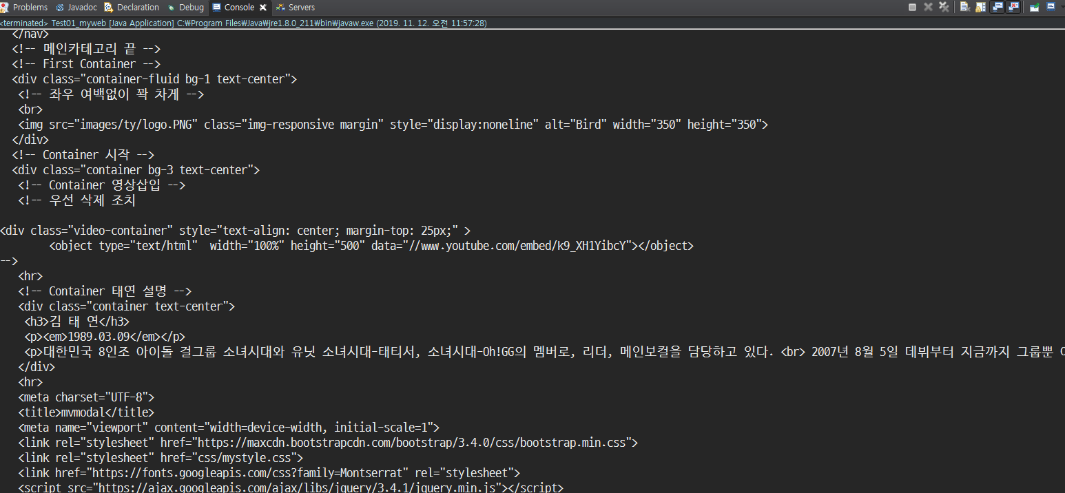Click the 'meta charset="UTF-8"' line
The height and width of the screenshot is (493, 1065).
(x=86, y=397)
